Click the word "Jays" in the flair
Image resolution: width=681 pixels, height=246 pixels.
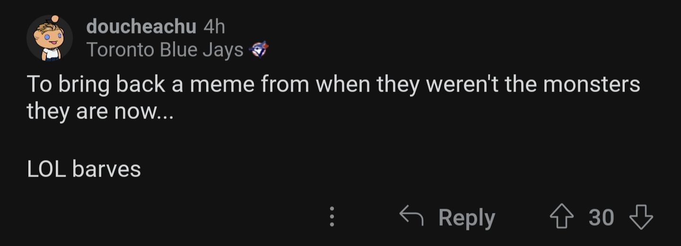pos(223,50)
